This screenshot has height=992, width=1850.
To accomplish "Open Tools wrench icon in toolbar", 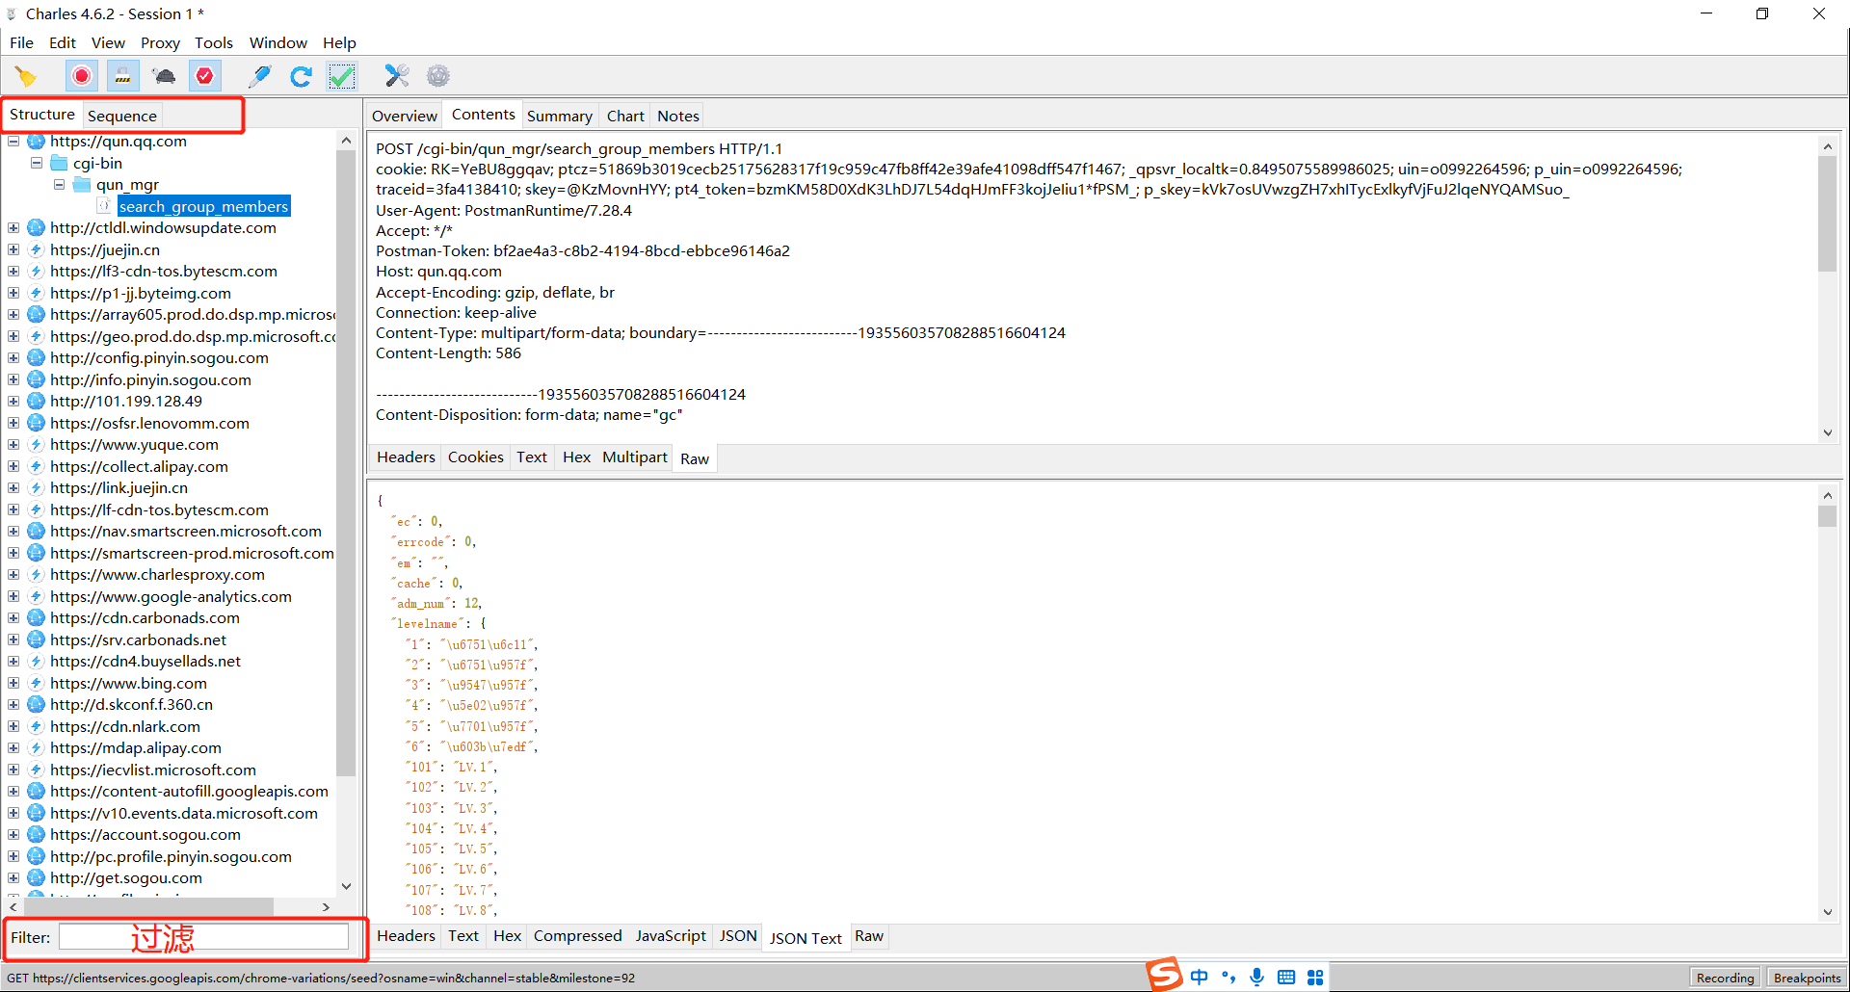I will coord(397,76).
